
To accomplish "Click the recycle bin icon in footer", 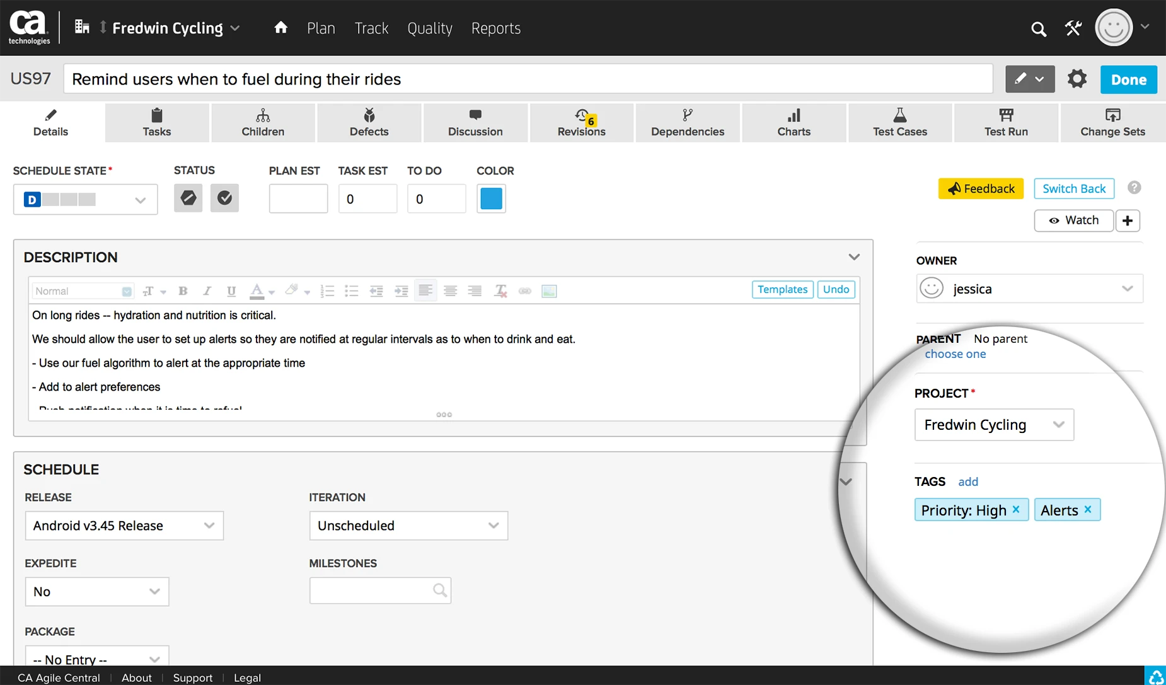I will pyautogui.click(x=1155, y=677).
